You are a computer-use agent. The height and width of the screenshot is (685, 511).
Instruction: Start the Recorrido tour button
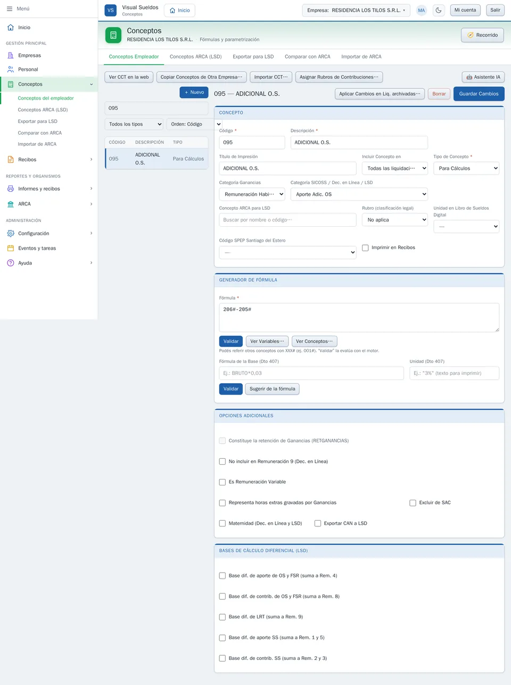click(x=482, y=35)
